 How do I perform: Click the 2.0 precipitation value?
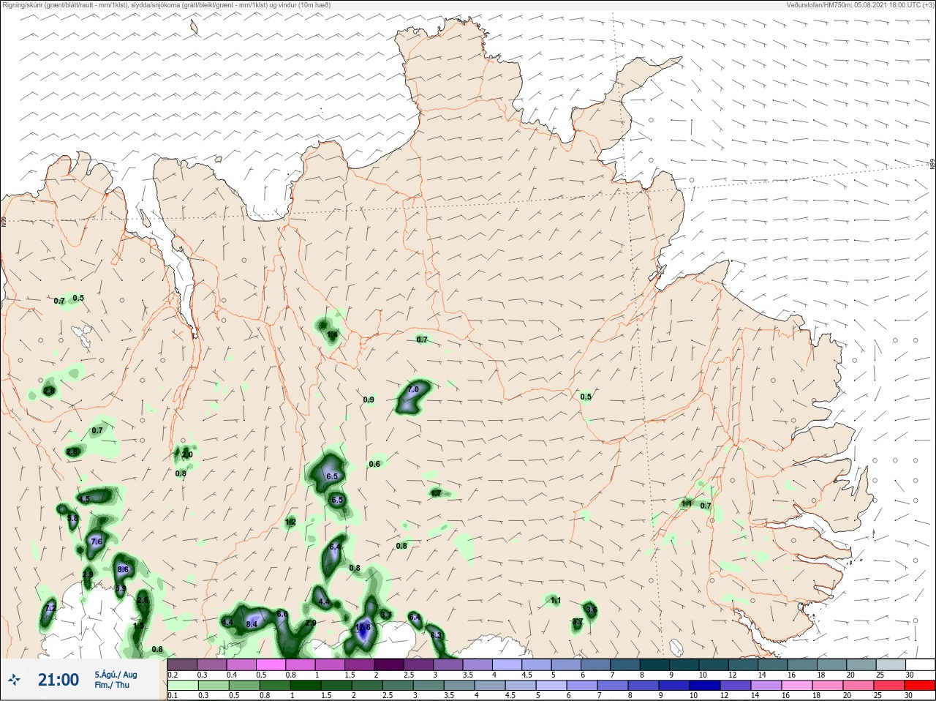point(187,454)
